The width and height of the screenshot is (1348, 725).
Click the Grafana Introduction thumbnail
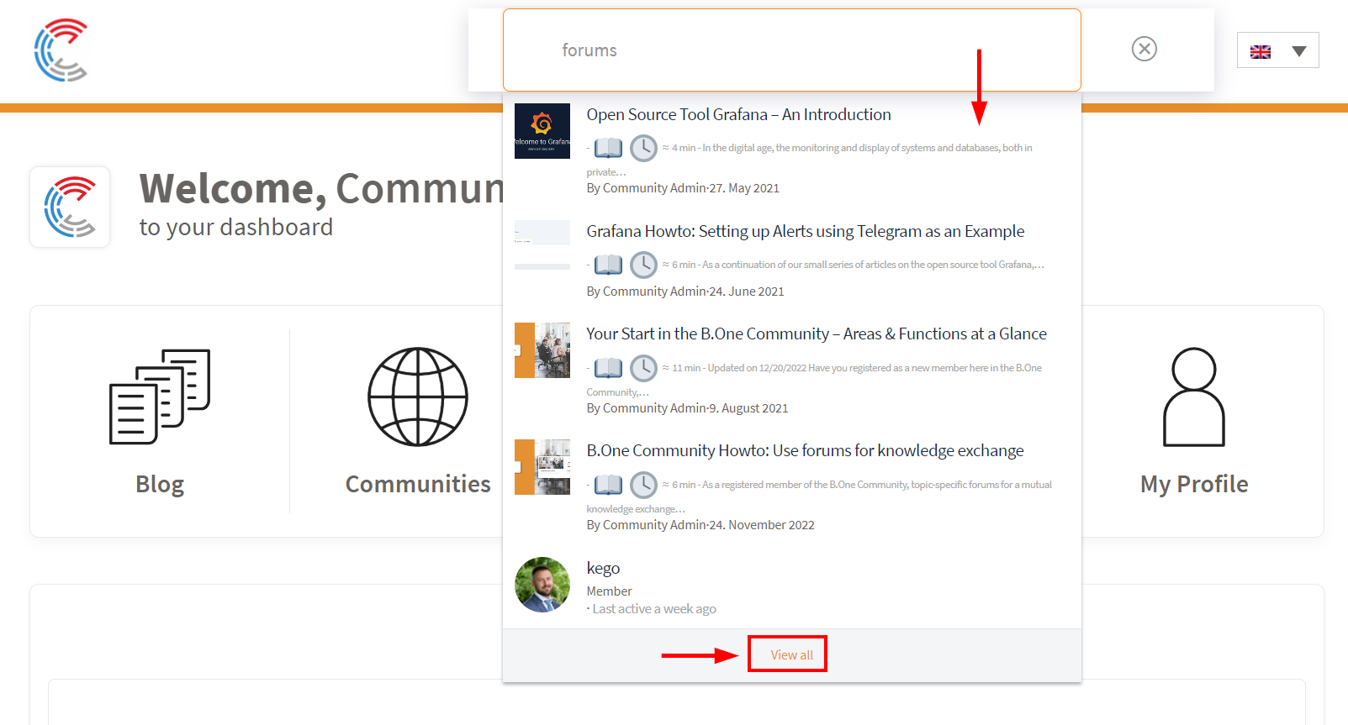(x=542, y=131)
